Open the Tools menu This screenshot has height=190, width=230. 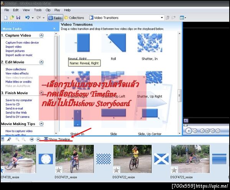pyautogui.click(x=38, y=10)
